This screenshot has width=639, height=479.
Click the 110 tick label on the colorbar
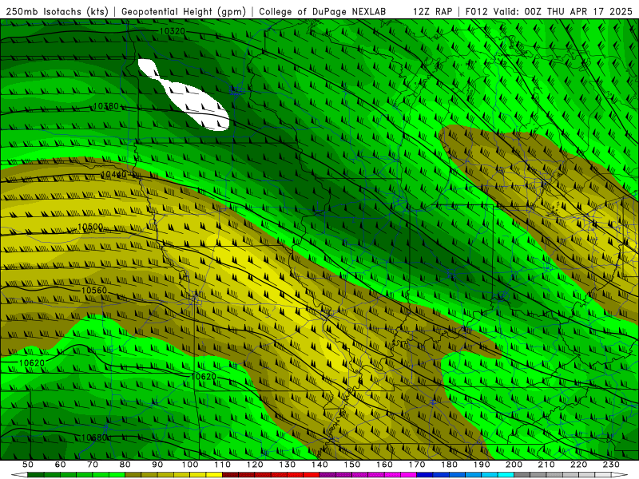pos(223,465)
